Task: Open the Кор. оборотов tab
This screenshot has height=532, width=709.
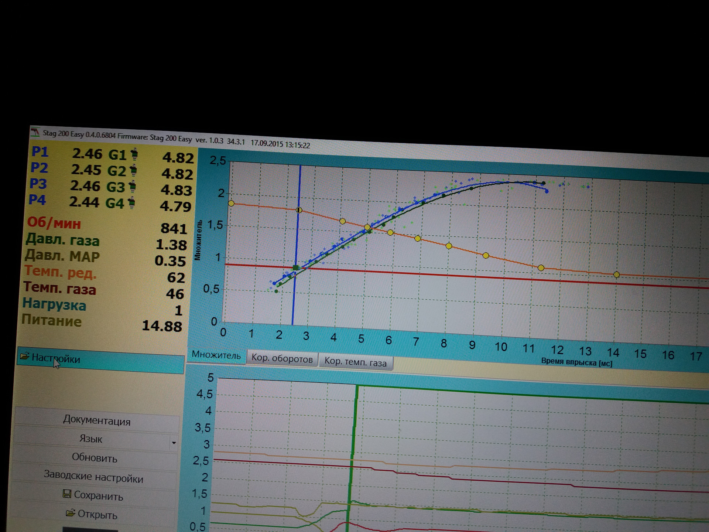Action: (282, 359)
